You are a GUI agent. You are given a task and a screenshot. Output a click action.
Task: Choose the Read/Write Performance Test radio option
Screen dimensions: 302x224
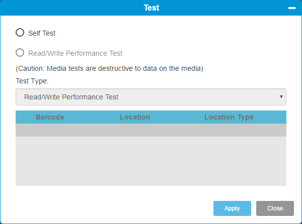pyautogui.click(x=20, y=52)
